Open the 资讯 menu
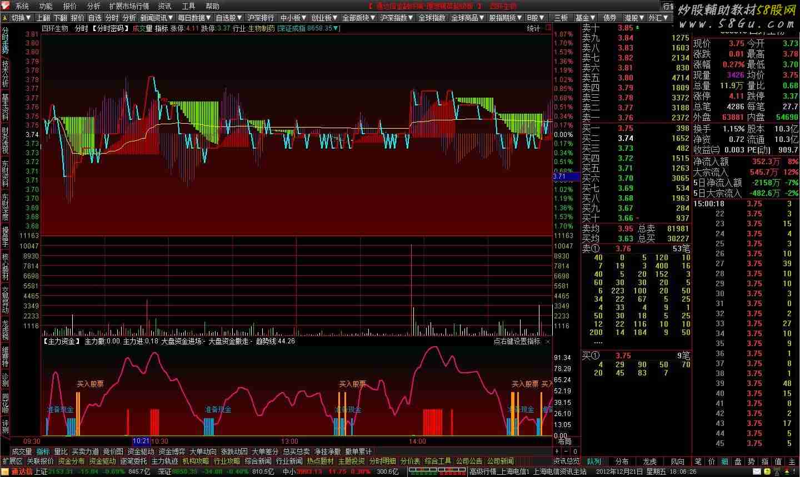Viewport: 800px width, 477px height. coord(165,6)
